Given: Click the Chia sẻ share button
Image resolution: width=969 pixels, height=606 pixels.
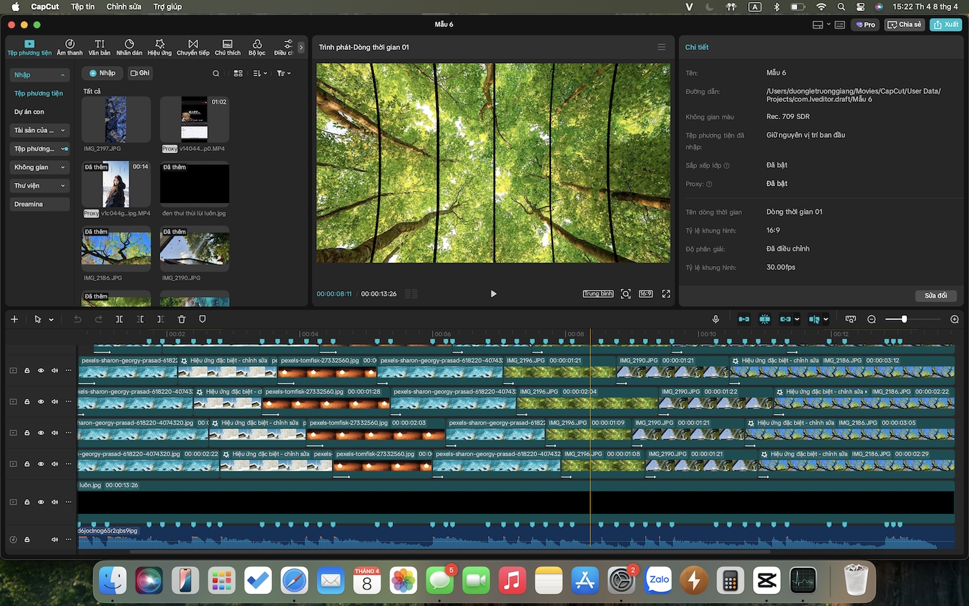Looking at the screenshot, I should (x=905, y=24).
